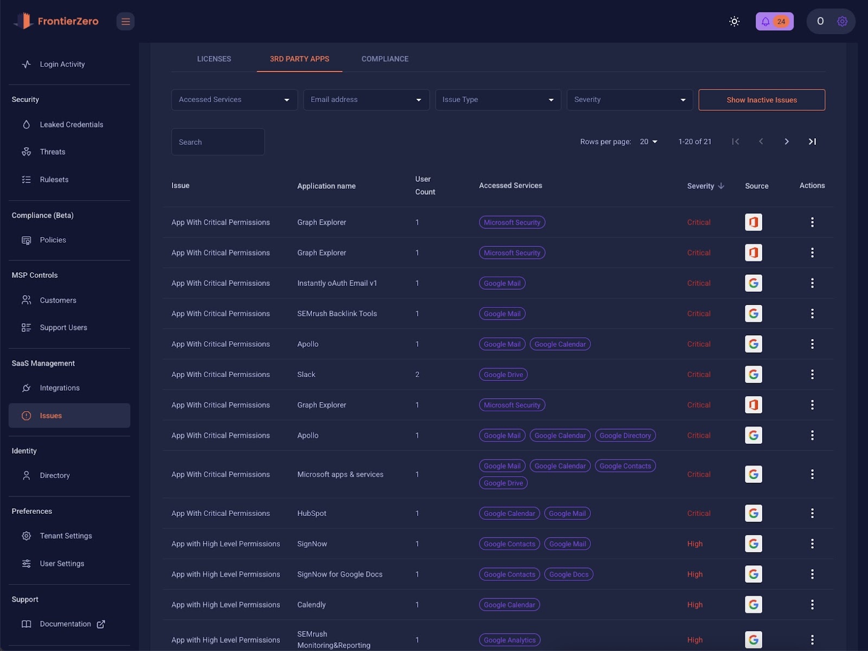Go to Threats page in sidebar
The image size is (868, 651).
pos(53,152)
